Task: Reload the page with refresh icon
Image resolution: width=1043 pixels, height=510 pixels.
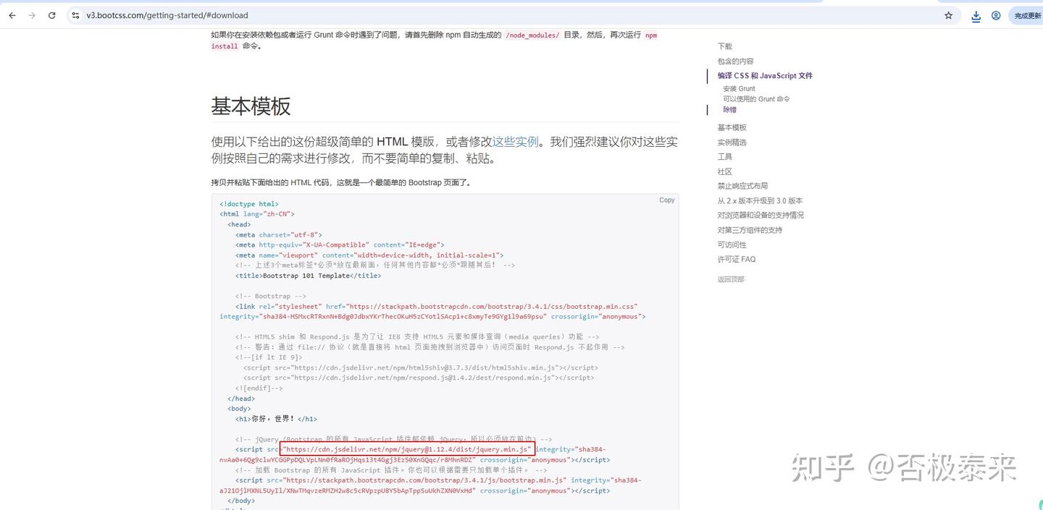Action: (x=52, y=15)
